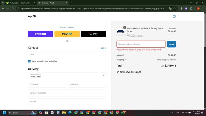This screenshot has height=116, width=206.
Task: Click the Melrose sofa product thumbnail
Action: pyautogui.click(x=121, y=31)
